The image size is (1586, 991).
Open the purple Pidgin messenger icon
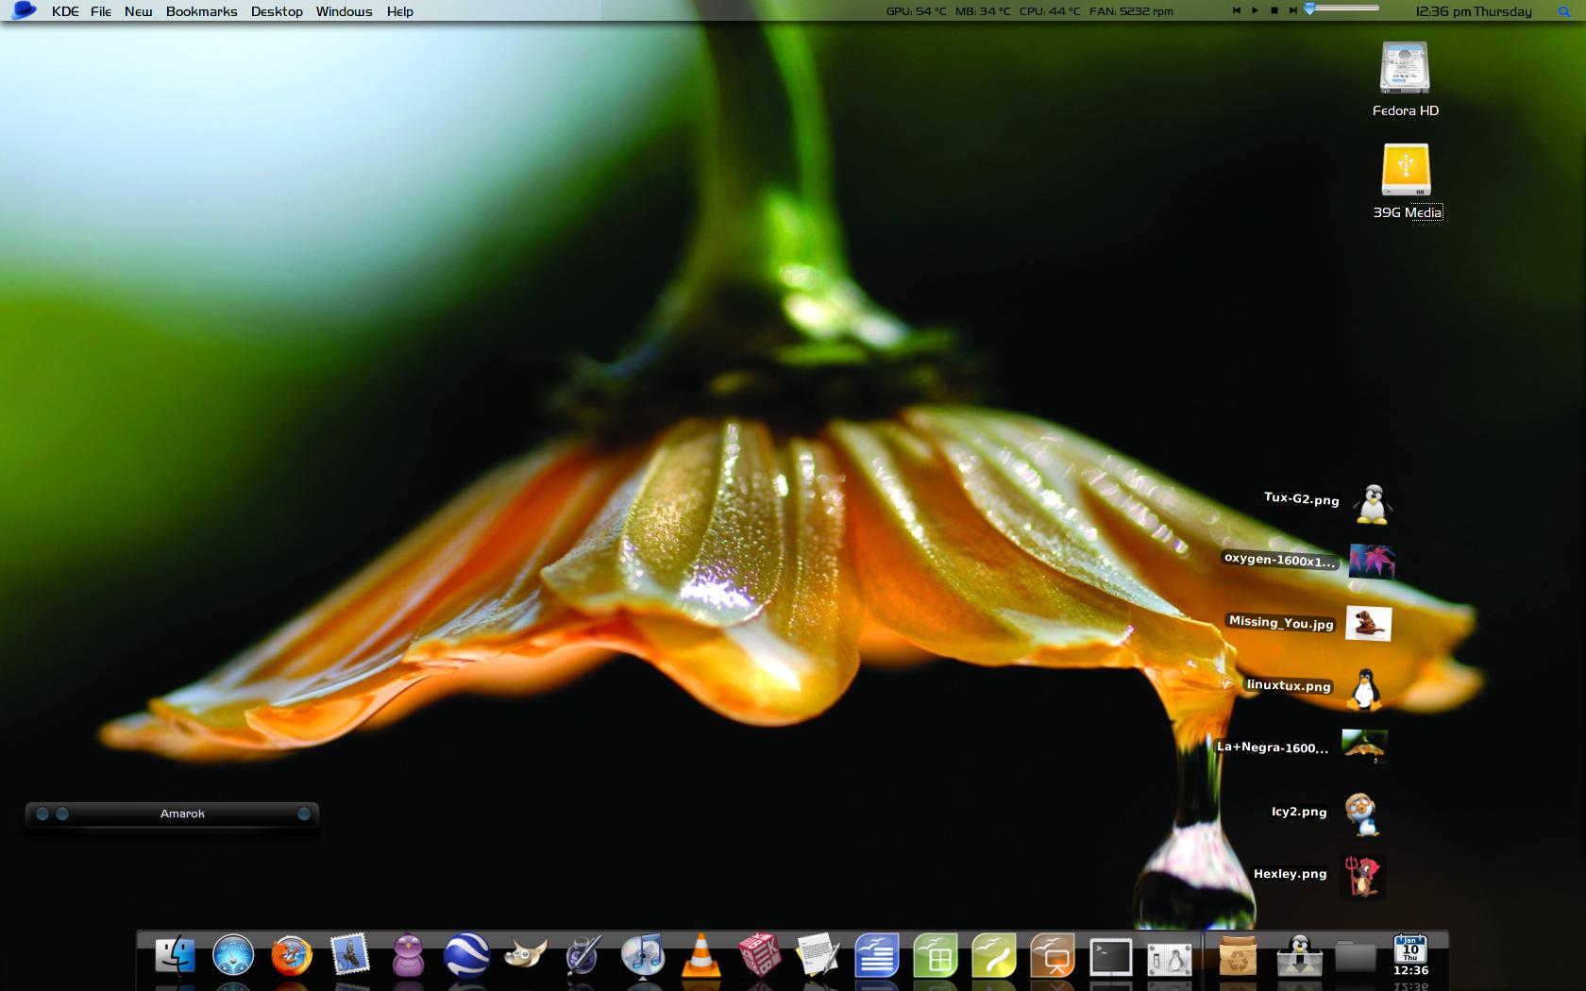pos(409,955)
